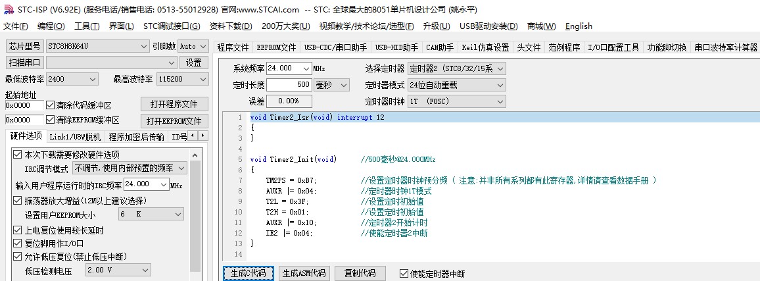Viewport: 760px width, 281px height.
Task: Click the STC-ISP app icon in title bar
Action: pyautogui.click(x=9, y=9)
